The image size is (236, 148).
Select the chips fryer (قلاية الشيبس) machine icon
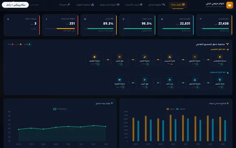170,57
